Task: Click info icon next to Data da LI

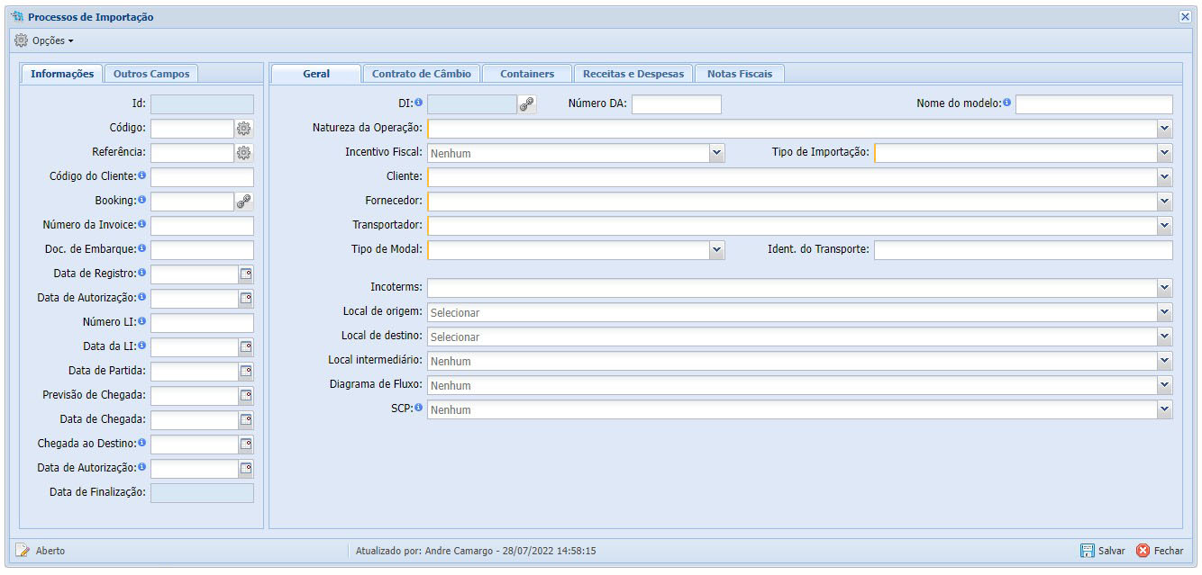Action: pos(142,346)
